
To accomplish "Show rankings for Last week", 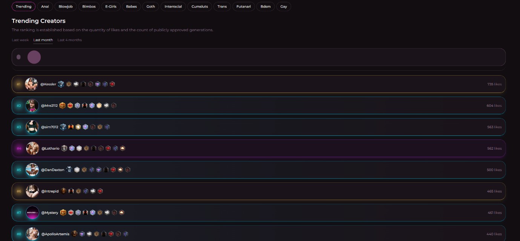I will click(20, 40).
